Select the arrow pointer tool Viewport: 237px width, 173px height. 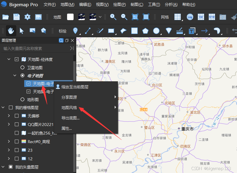pos(22,31)
